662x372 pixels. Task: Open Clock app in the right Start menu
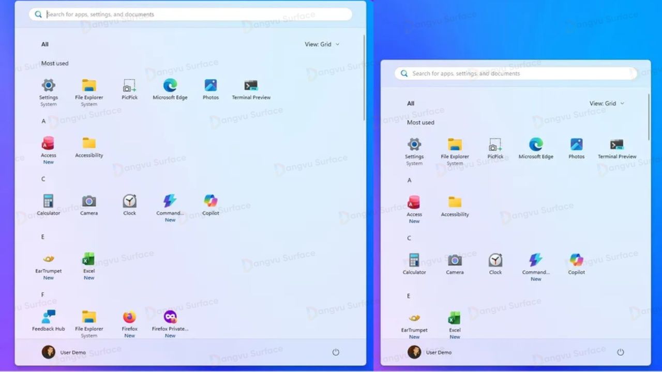click(495, 265)
